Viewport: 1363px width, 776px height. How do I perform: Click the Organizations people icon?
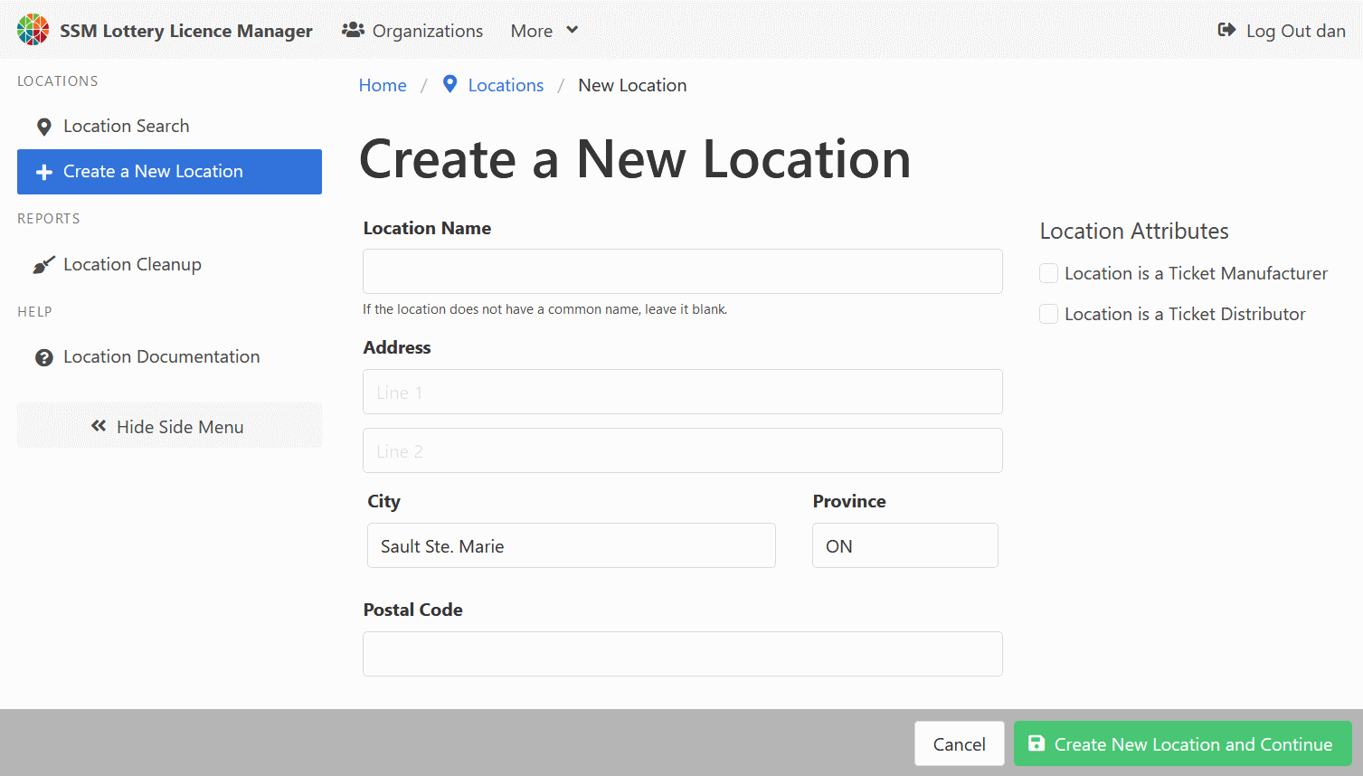353,30
